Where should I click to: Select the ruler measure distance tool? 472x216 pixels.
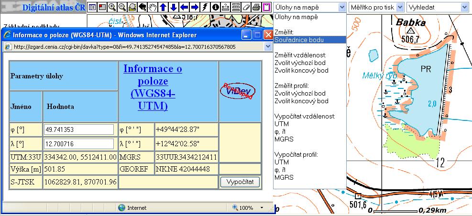click(x=225, y=7)
